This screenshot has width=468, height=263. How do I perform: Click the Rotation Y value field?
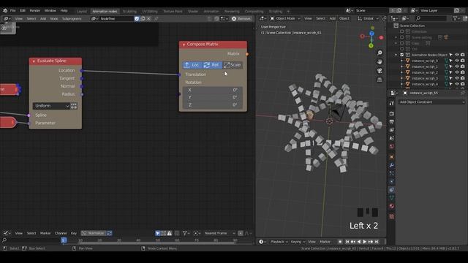coord(213,97)
